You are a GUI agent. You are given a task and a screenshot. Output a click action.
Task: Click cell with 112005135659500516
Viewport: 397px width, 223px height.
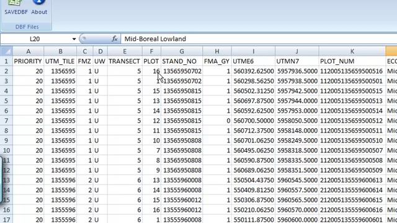(352, 71)
